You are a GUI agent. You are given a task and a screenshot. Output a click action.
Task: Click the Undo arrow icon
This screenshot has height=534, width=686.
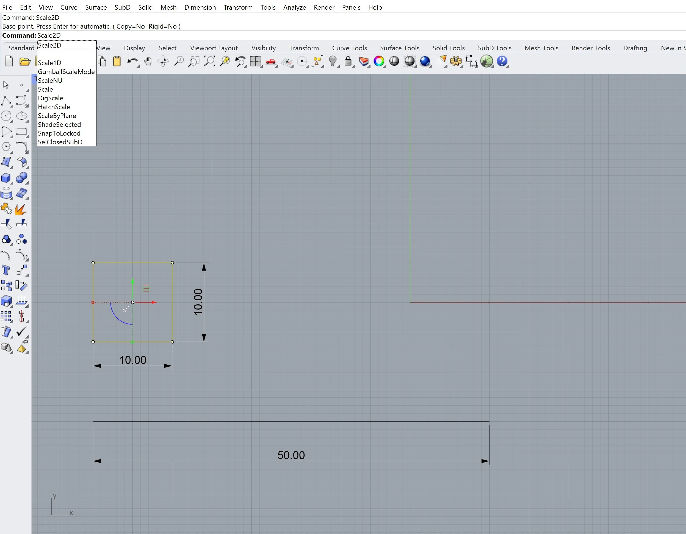(132, 61)
